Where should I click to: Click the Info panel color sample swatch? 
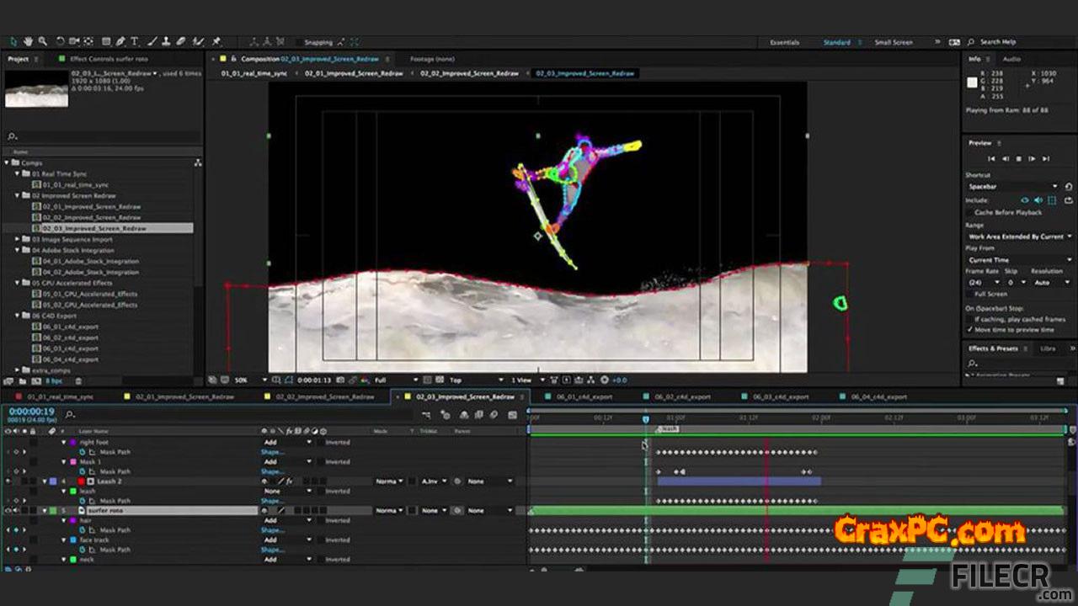(972, 82)
